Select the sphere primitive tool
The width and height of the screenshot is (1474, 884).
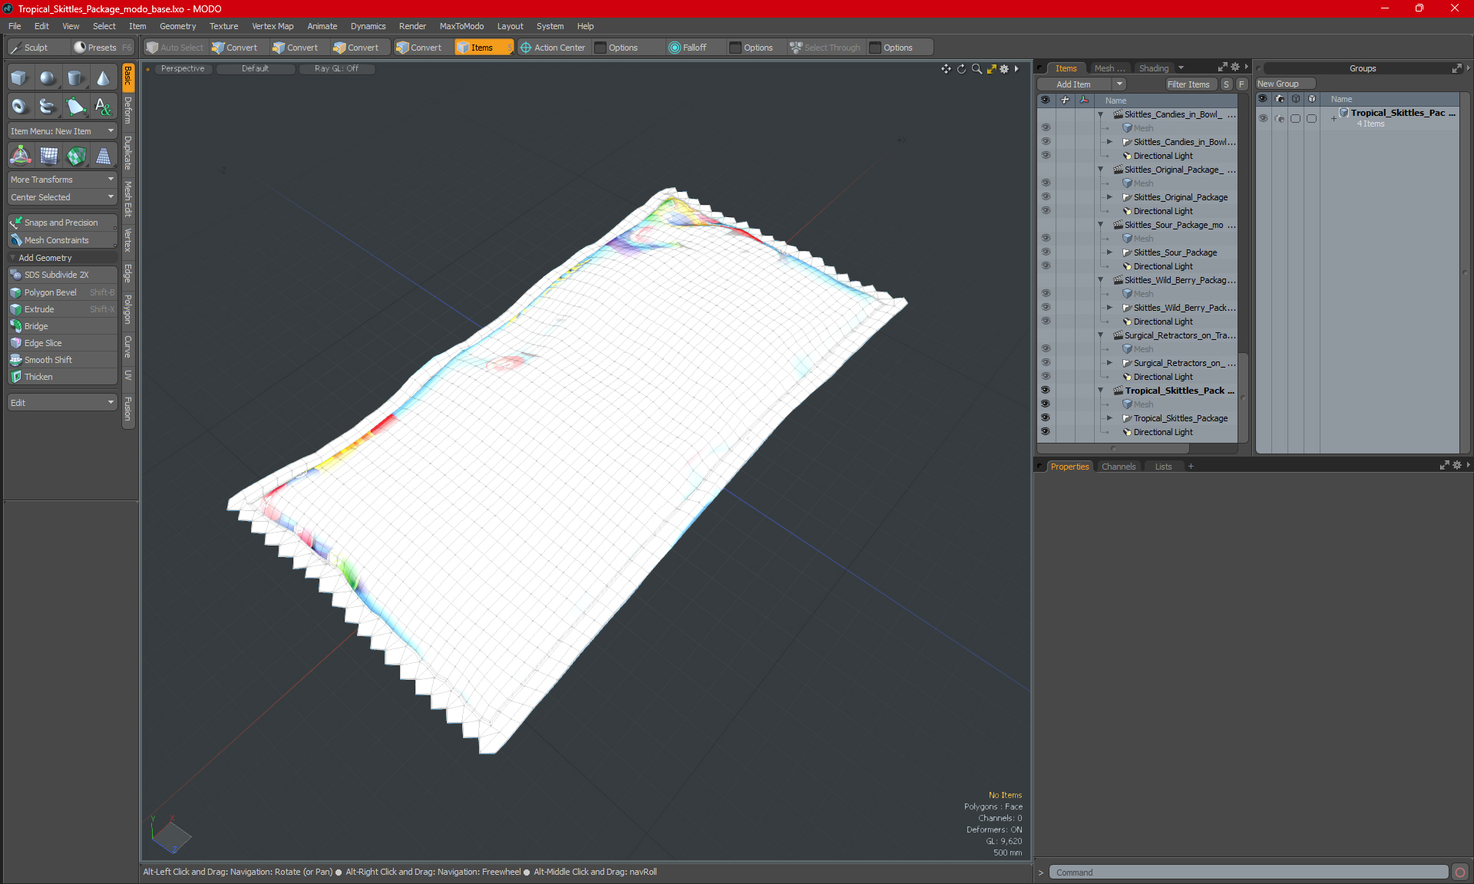tap(48, 78)
